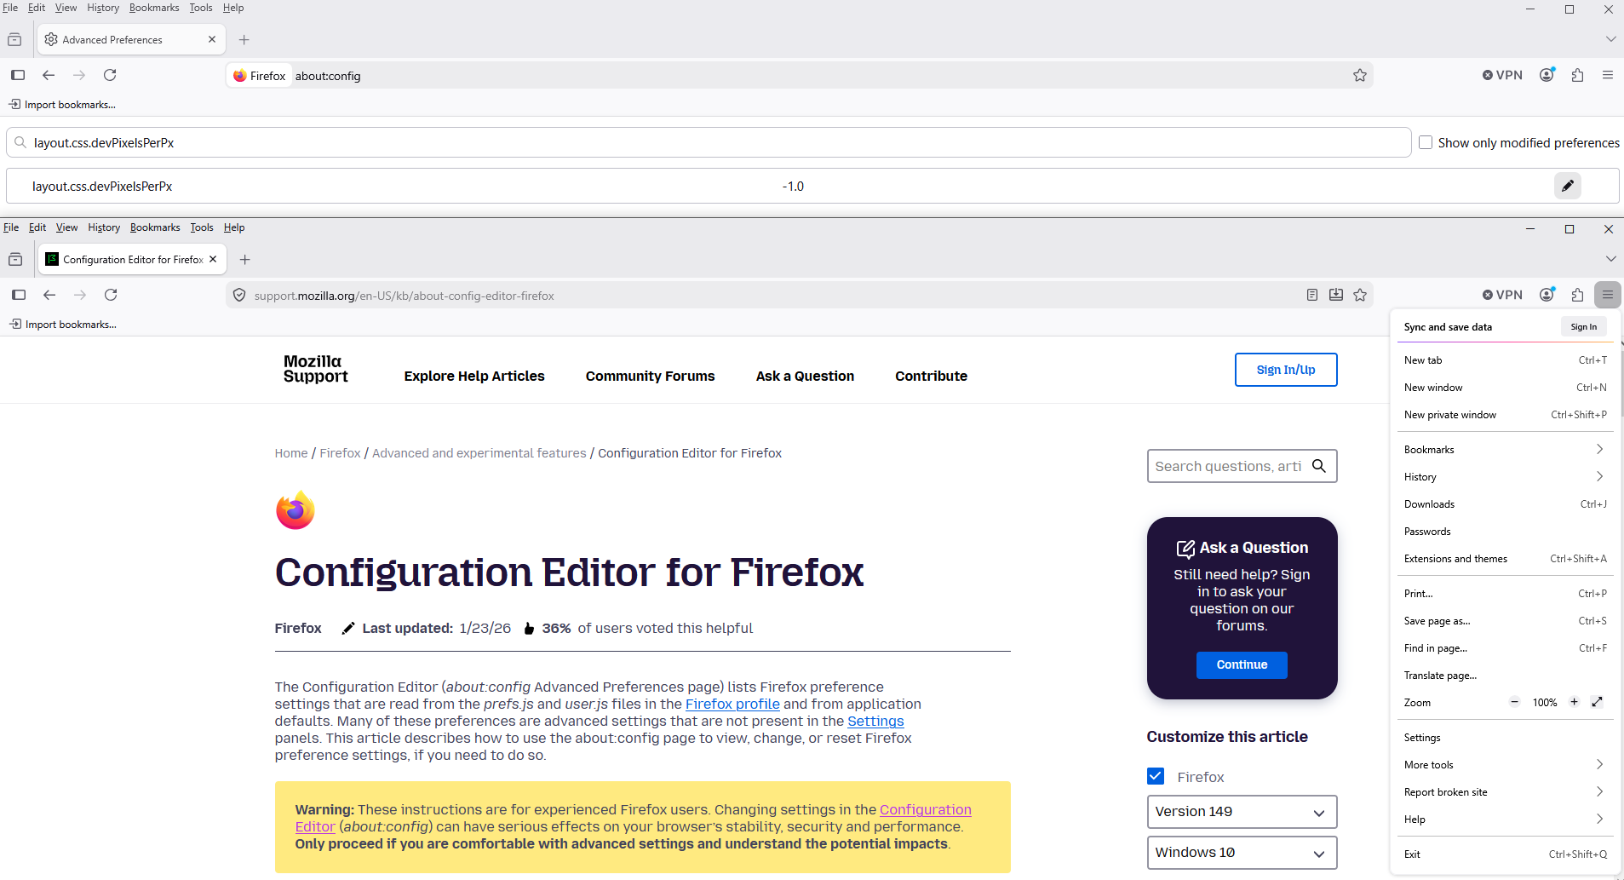Screen dimensions: 1624x880
Task: Select Find in page… from the app menu
Action: click(1506, 648)
